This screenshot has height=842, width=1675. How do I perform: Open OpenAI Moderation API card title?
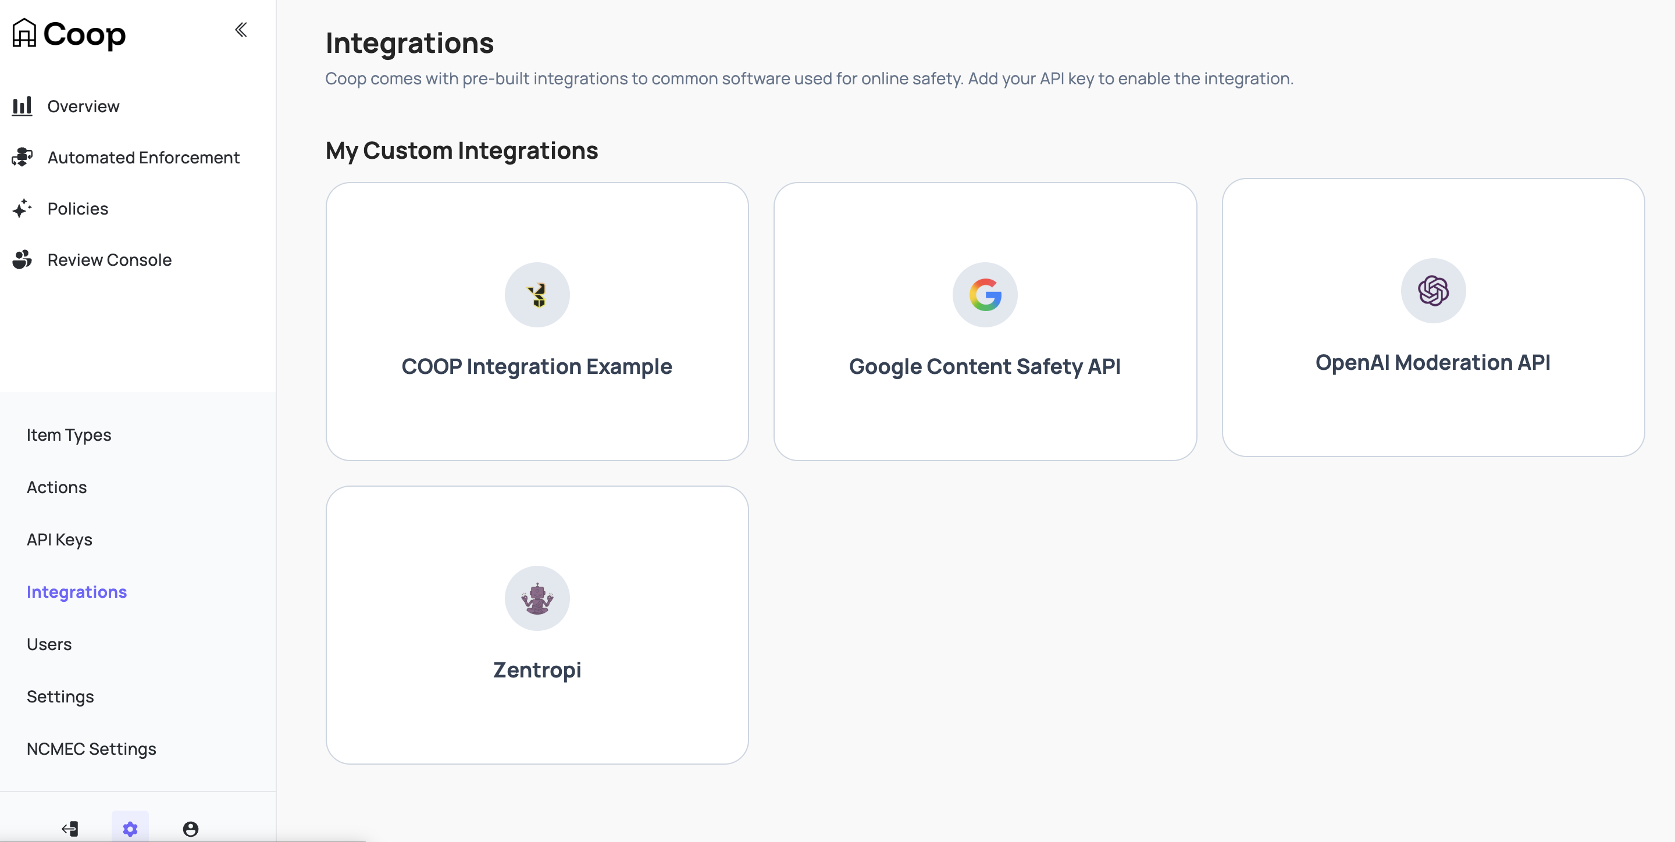coord(1433,362)
